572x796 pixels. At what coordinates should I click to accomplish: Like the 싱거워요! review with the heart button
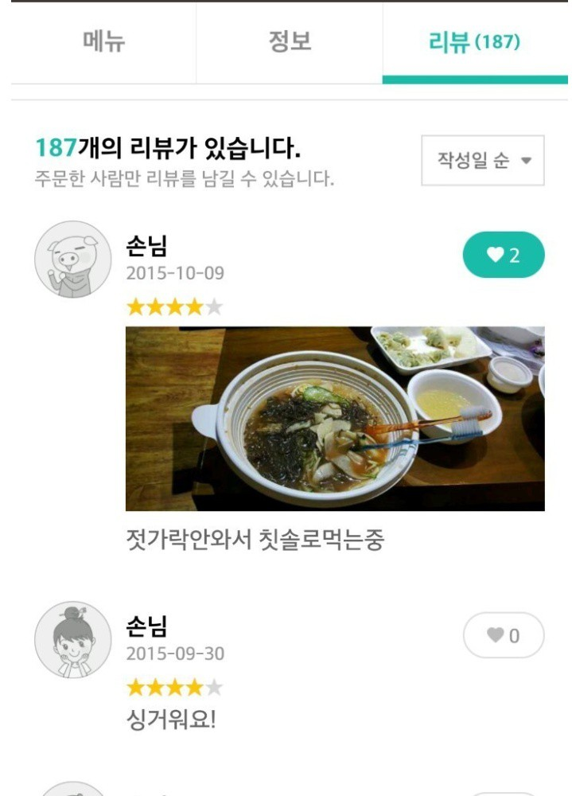[504, 635]
